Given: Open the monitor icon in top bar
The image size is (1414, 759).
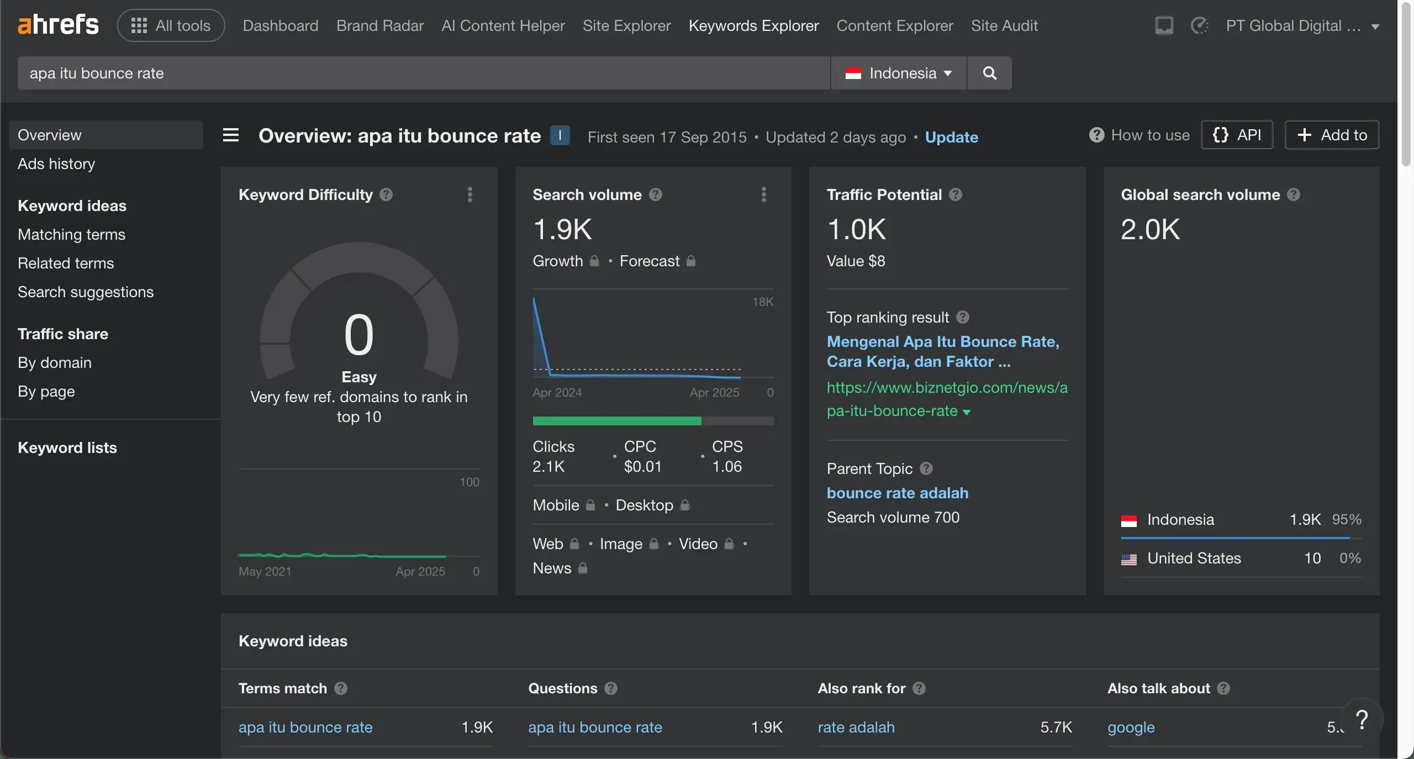Looking at the screenshot, I should pos(1164,25).
